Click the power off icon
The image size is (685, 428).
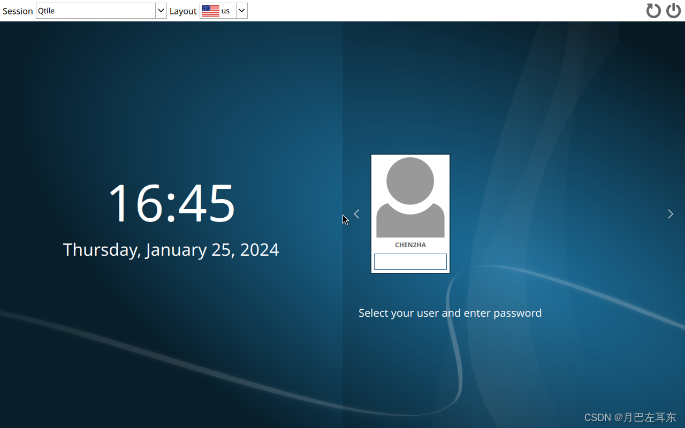tap(673, 11)
